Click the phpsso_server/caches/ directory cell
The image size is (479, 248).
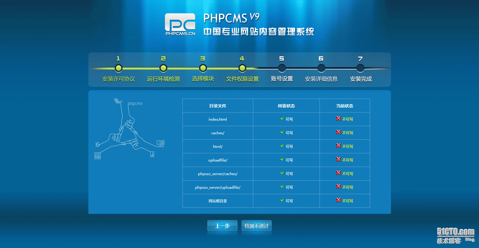[x=218, y=174]
